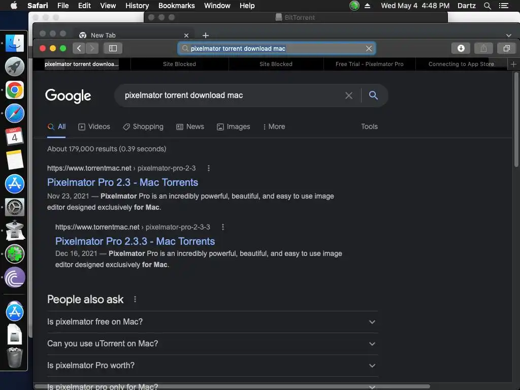Switch to Connecting to App Store tab
Screen dimensions: 520x390
tap(461, 64)
